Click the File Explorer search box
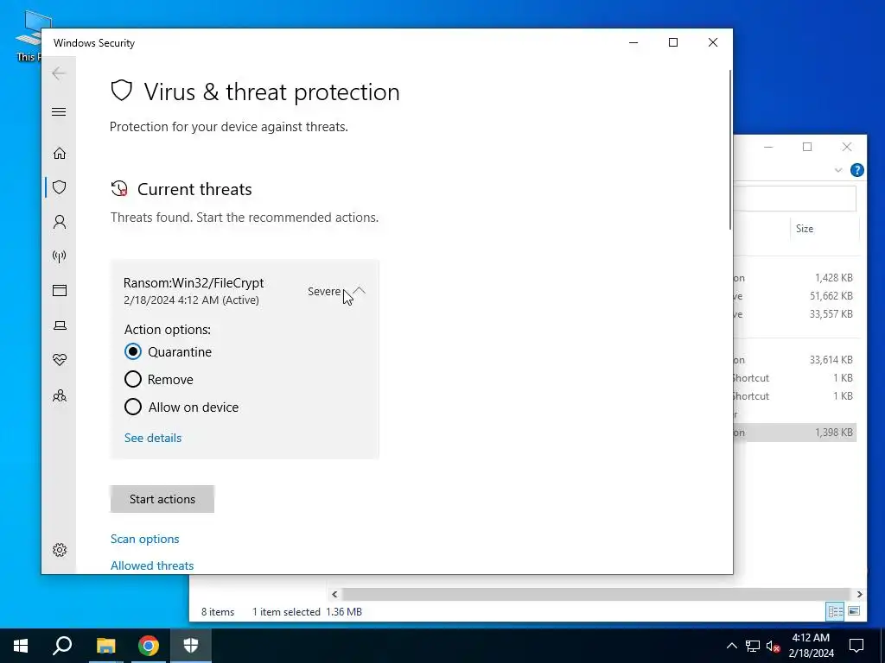Viewport: 885px width, 663px height. point(795,199)
